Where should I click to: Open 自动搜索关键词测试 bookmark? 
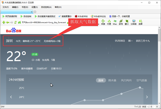(45, 16)
